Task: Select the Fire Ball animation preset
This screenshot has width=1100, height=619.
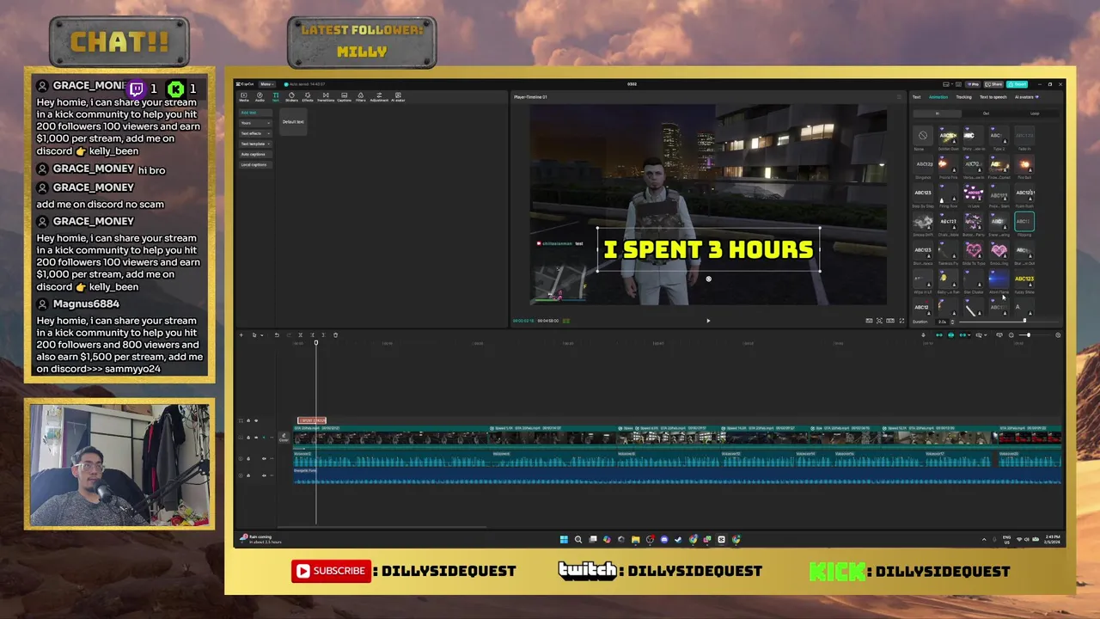Action: [1024, 164]
